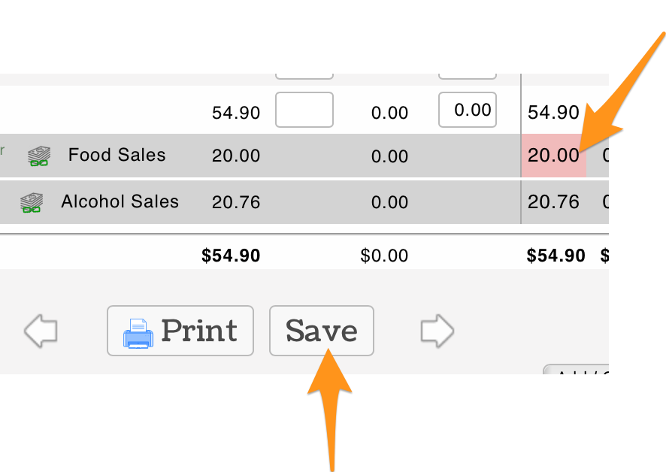Viewport: 666px width, 472px height.
Task: Click the unhighlighted 20.00 Food Sales amount
Action: click(x=236, y=156)
